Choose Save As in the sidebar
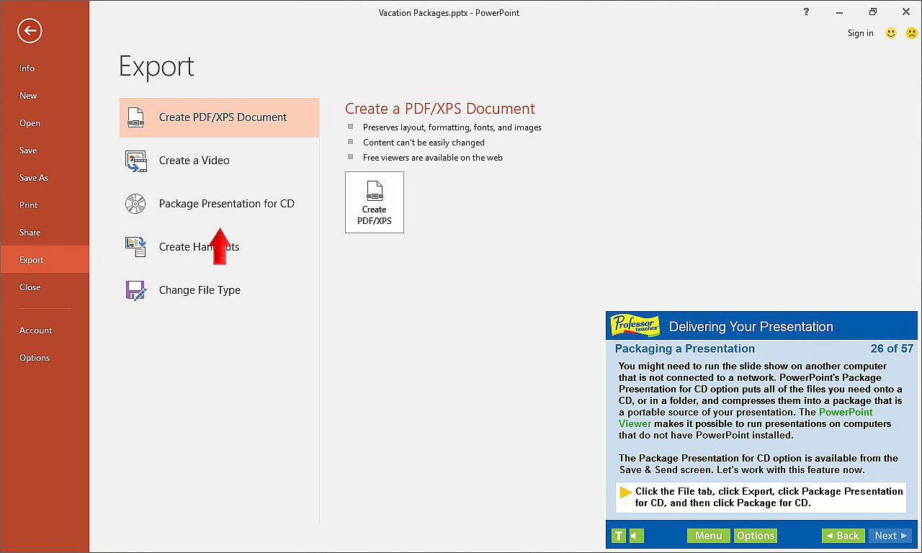922x553 pixels. (45, 178)
